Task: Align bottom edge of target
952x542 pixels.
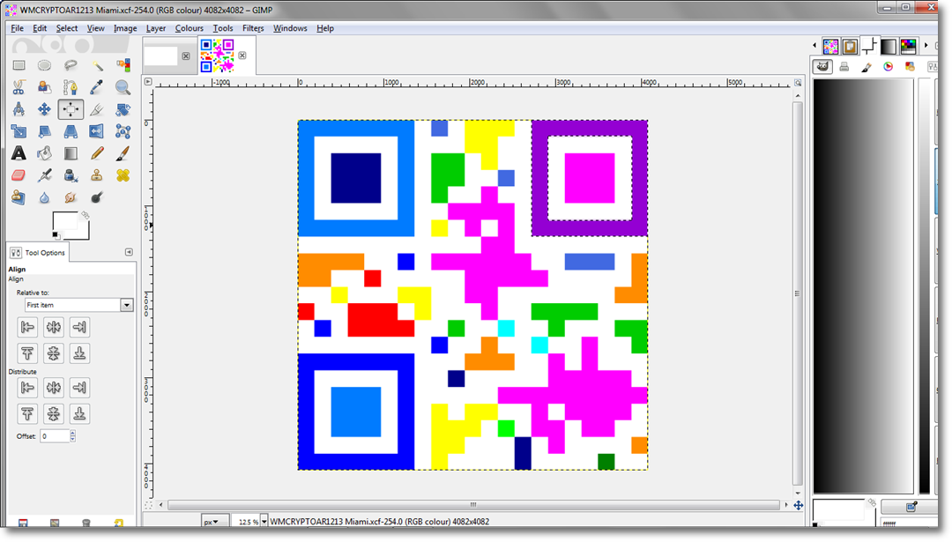Action: [x=79, y=353]
